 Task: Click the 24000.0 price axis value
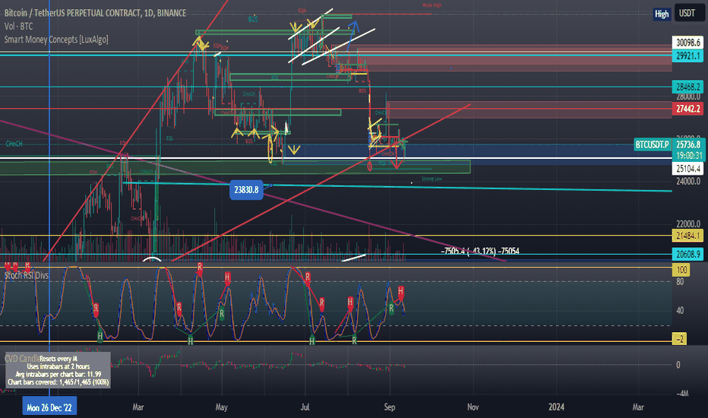687,181
